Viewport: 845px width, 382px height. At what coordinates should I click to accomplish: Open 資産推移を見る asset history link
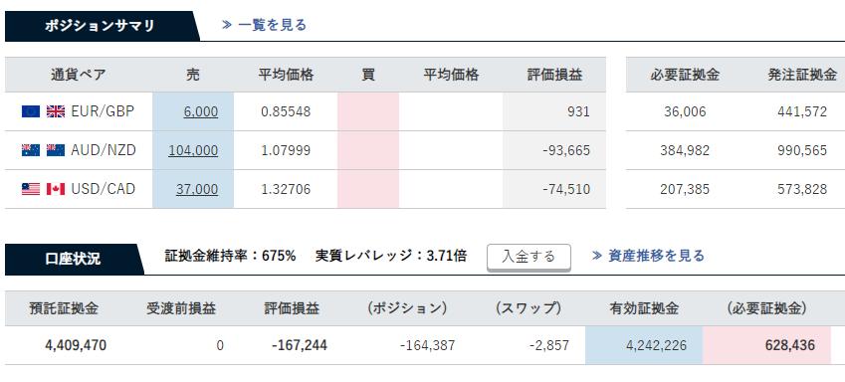click(x=656, y=256)
